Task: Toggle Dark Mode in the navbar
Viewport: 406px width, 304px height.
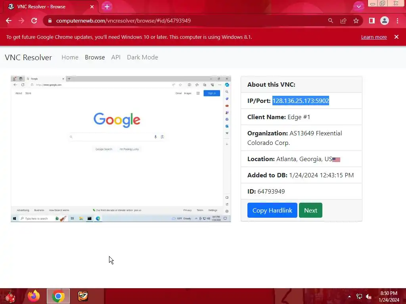Action: coord(142,57)
